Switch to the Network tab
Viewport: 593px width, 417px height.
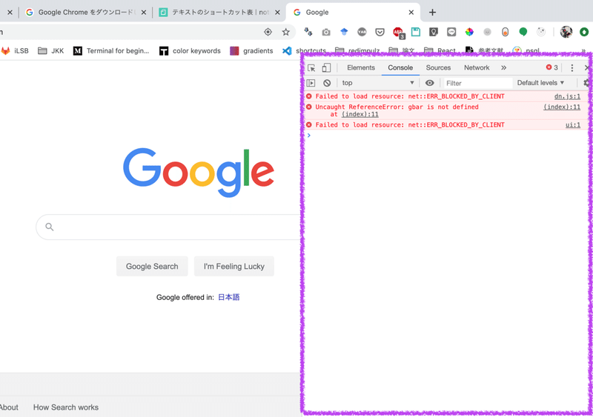pyautogui.click(x=477, y=67)
